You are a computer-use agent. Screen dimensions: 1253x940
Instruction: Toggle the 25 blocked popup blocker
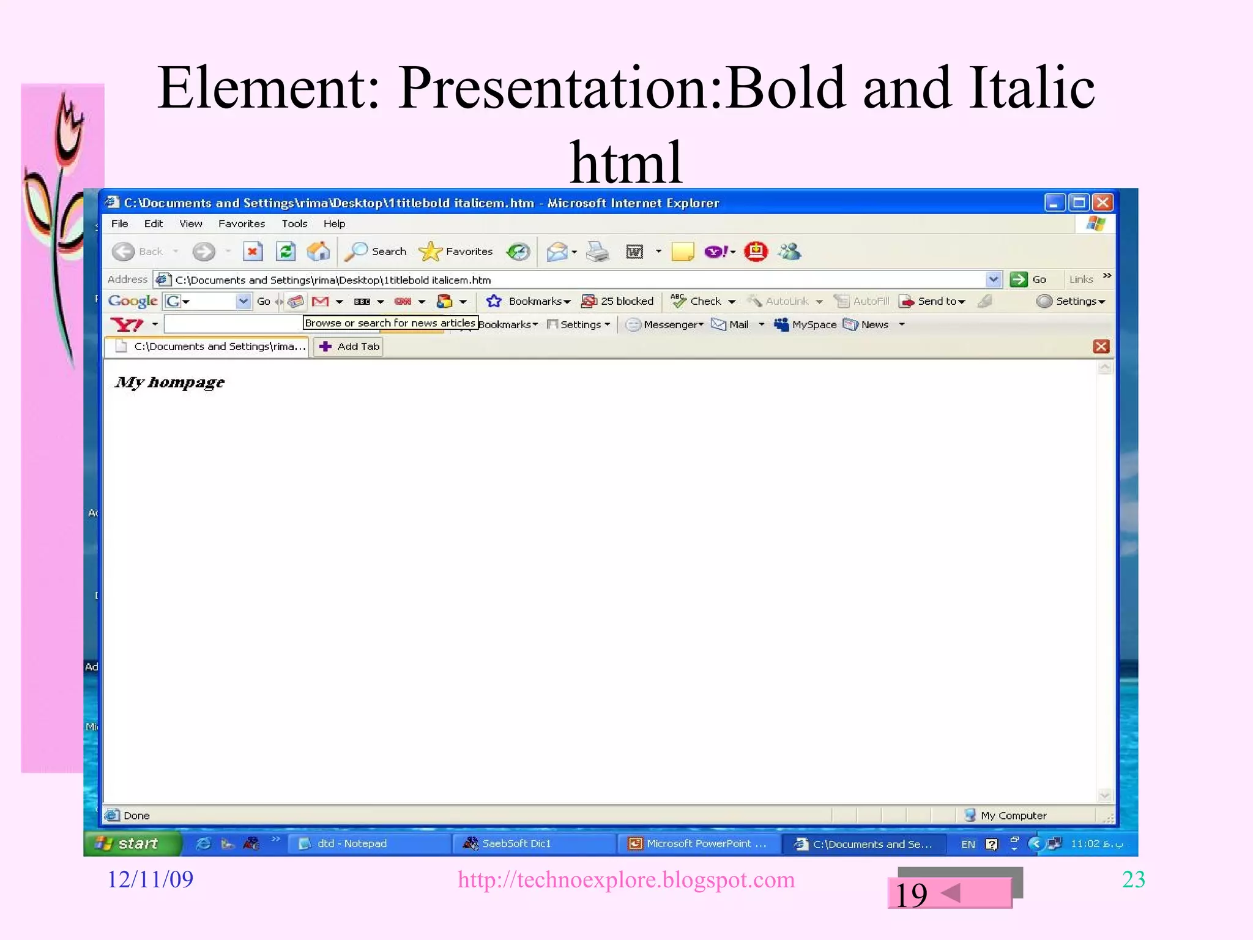click(x=618, y=301)
